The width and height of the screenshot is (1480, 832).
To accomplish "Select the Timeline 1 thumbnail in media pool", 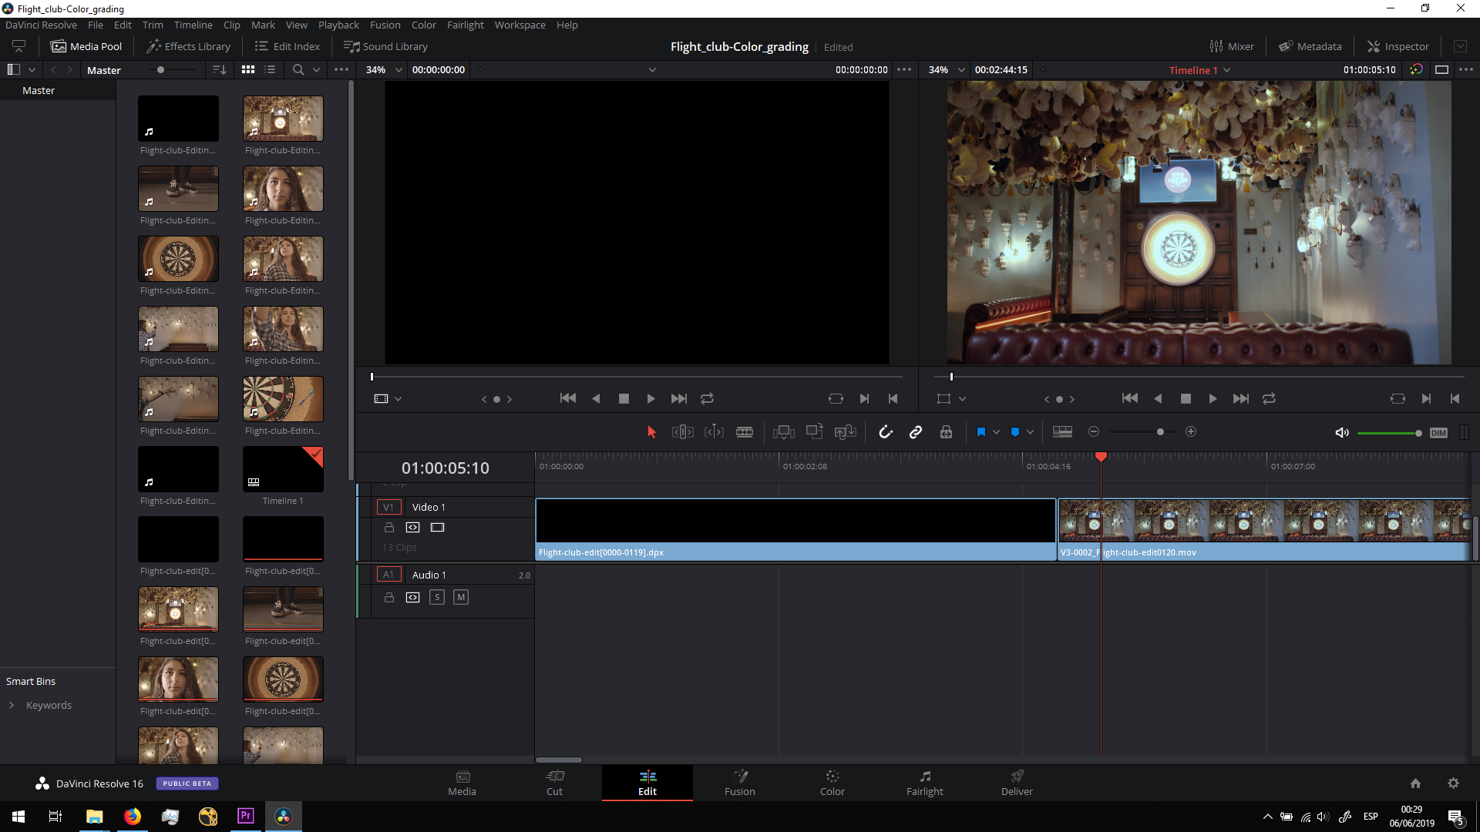I will click(283, 469).
